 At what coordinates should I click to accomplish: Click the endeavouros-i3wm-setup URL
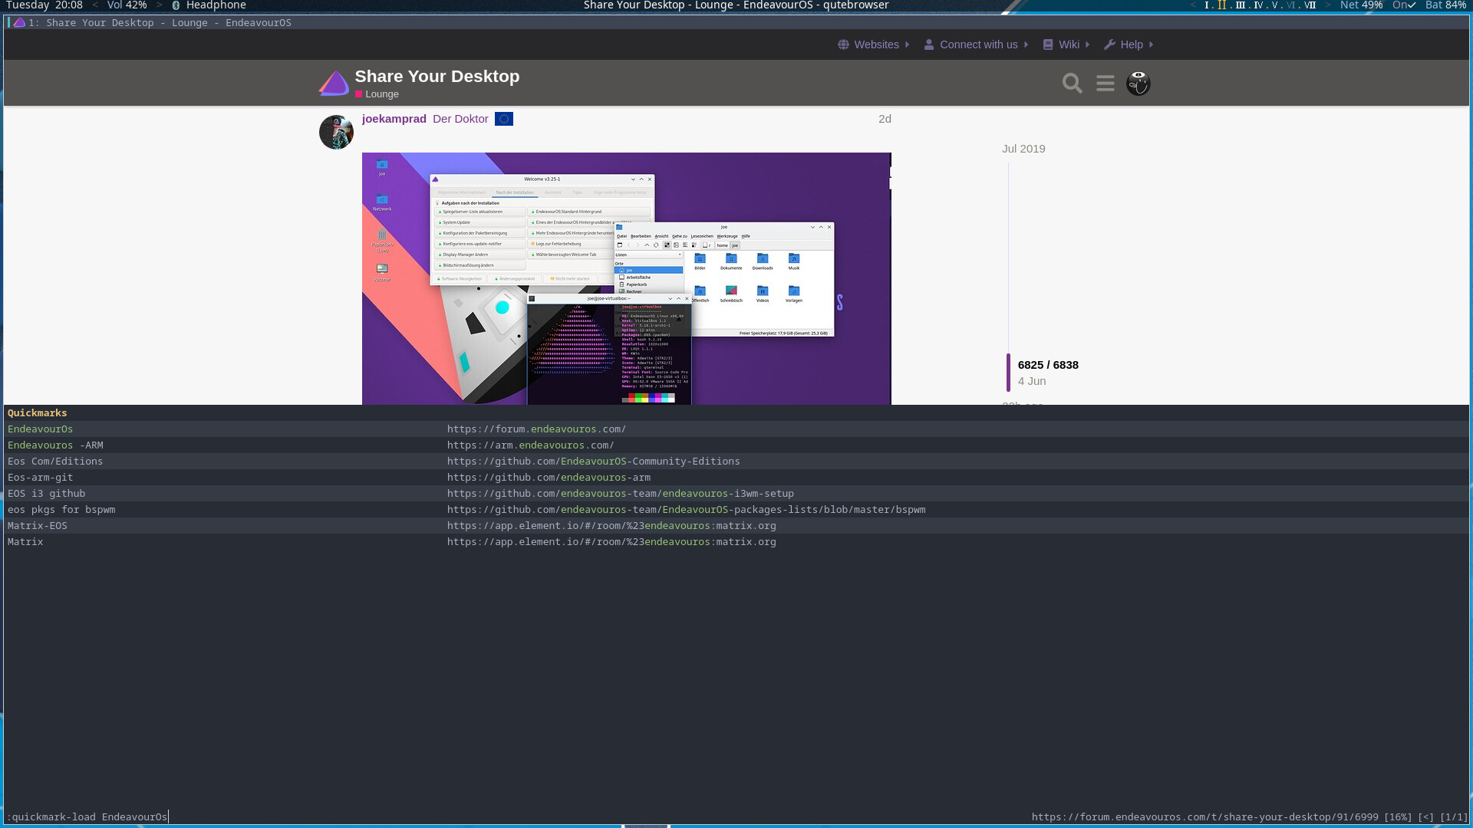coord(620,494)
